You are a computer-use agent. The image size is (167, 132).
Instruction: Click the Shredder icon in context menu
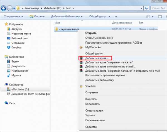point(81,86)
